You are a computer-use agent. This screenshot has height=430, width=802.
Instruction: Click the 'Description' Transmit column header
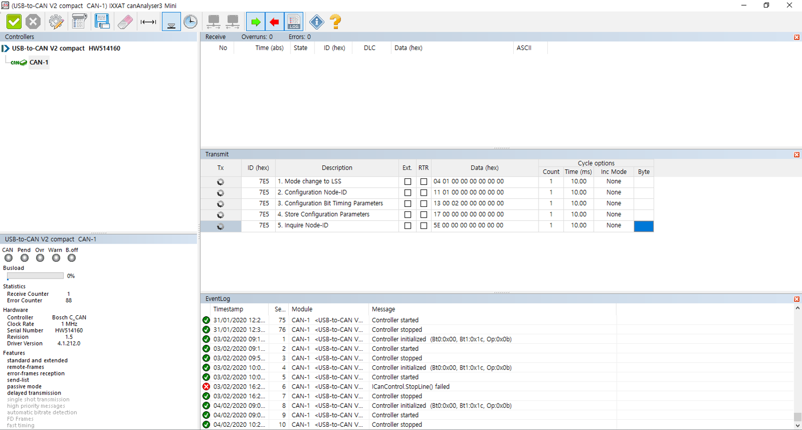(337, 168)
